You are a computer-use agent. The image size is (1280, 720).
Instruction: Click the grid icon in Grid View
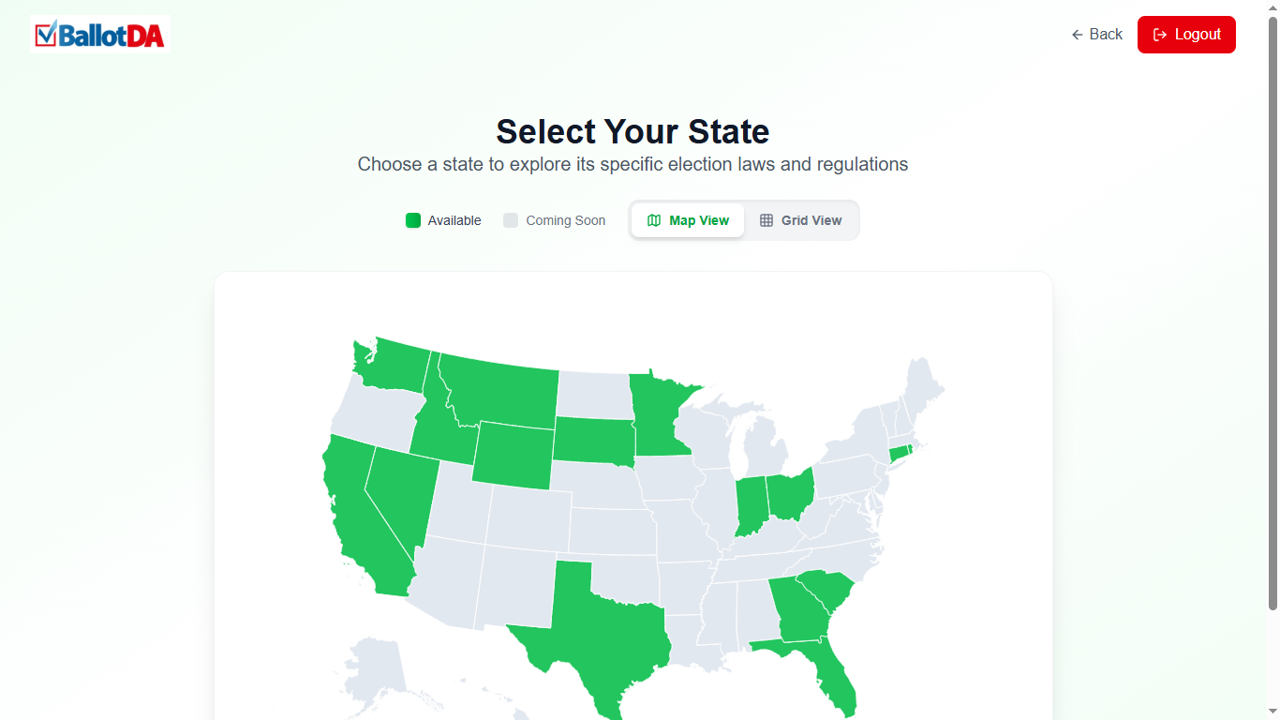[767, 220]
